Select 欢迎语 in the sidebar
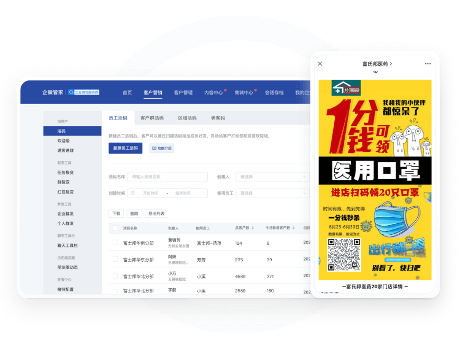Viewport: 476px width, 349px height. pyautogui.click(x=63, y=141)
